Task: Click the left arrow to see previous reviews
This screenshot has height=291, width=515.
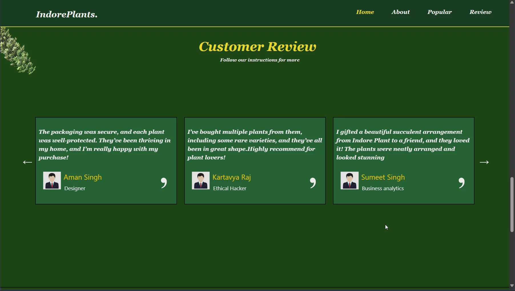Action: click(x=27, y=162)
